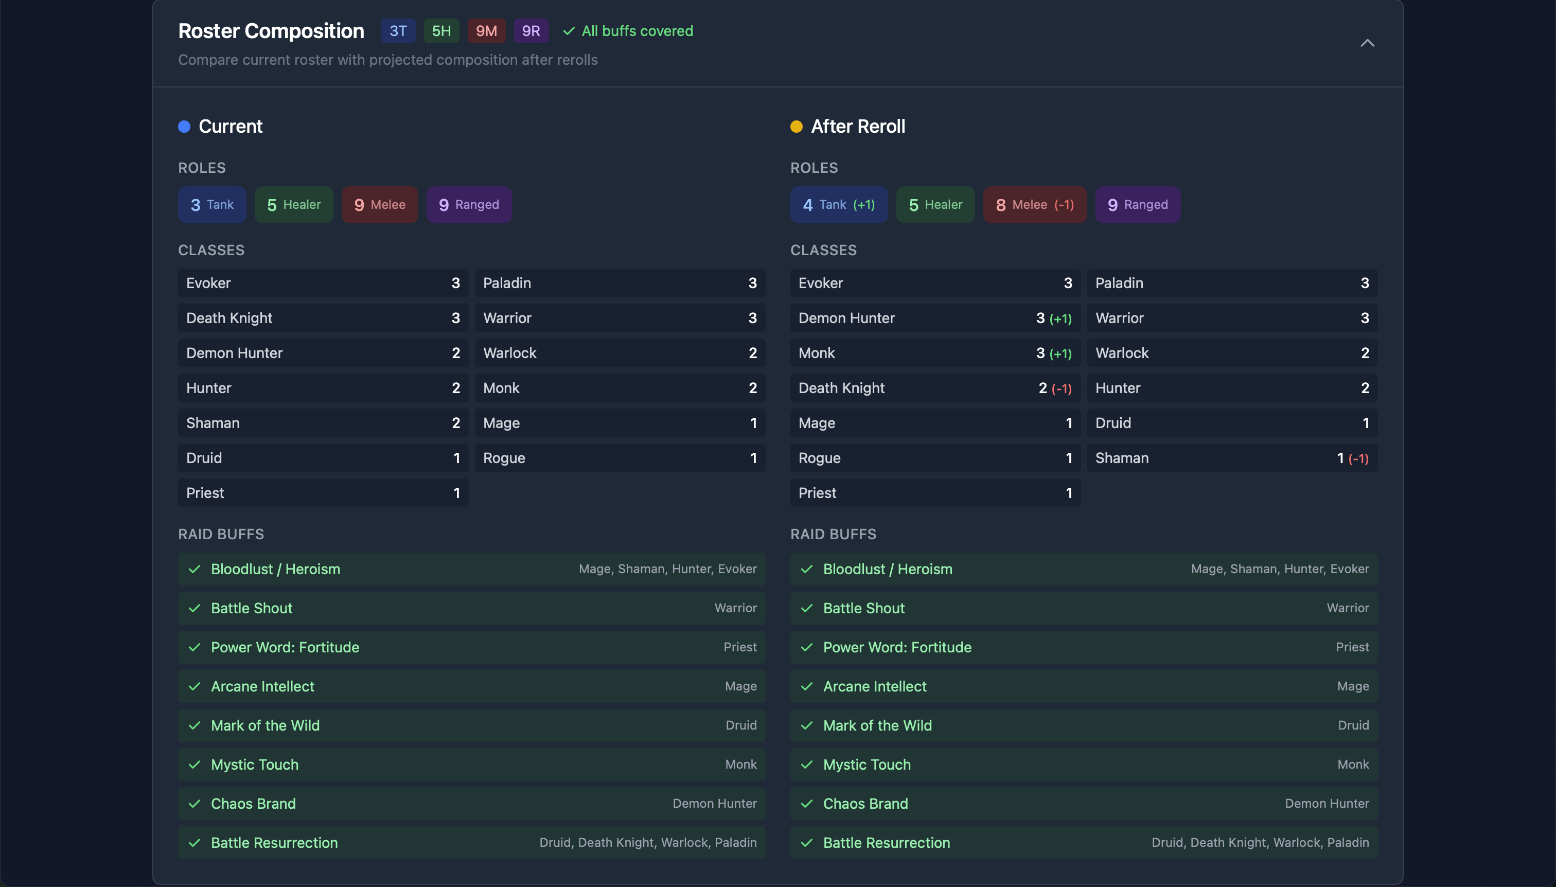Expand the current Tank role badge
The image size is (1556, 887).
tap(211, 205)
